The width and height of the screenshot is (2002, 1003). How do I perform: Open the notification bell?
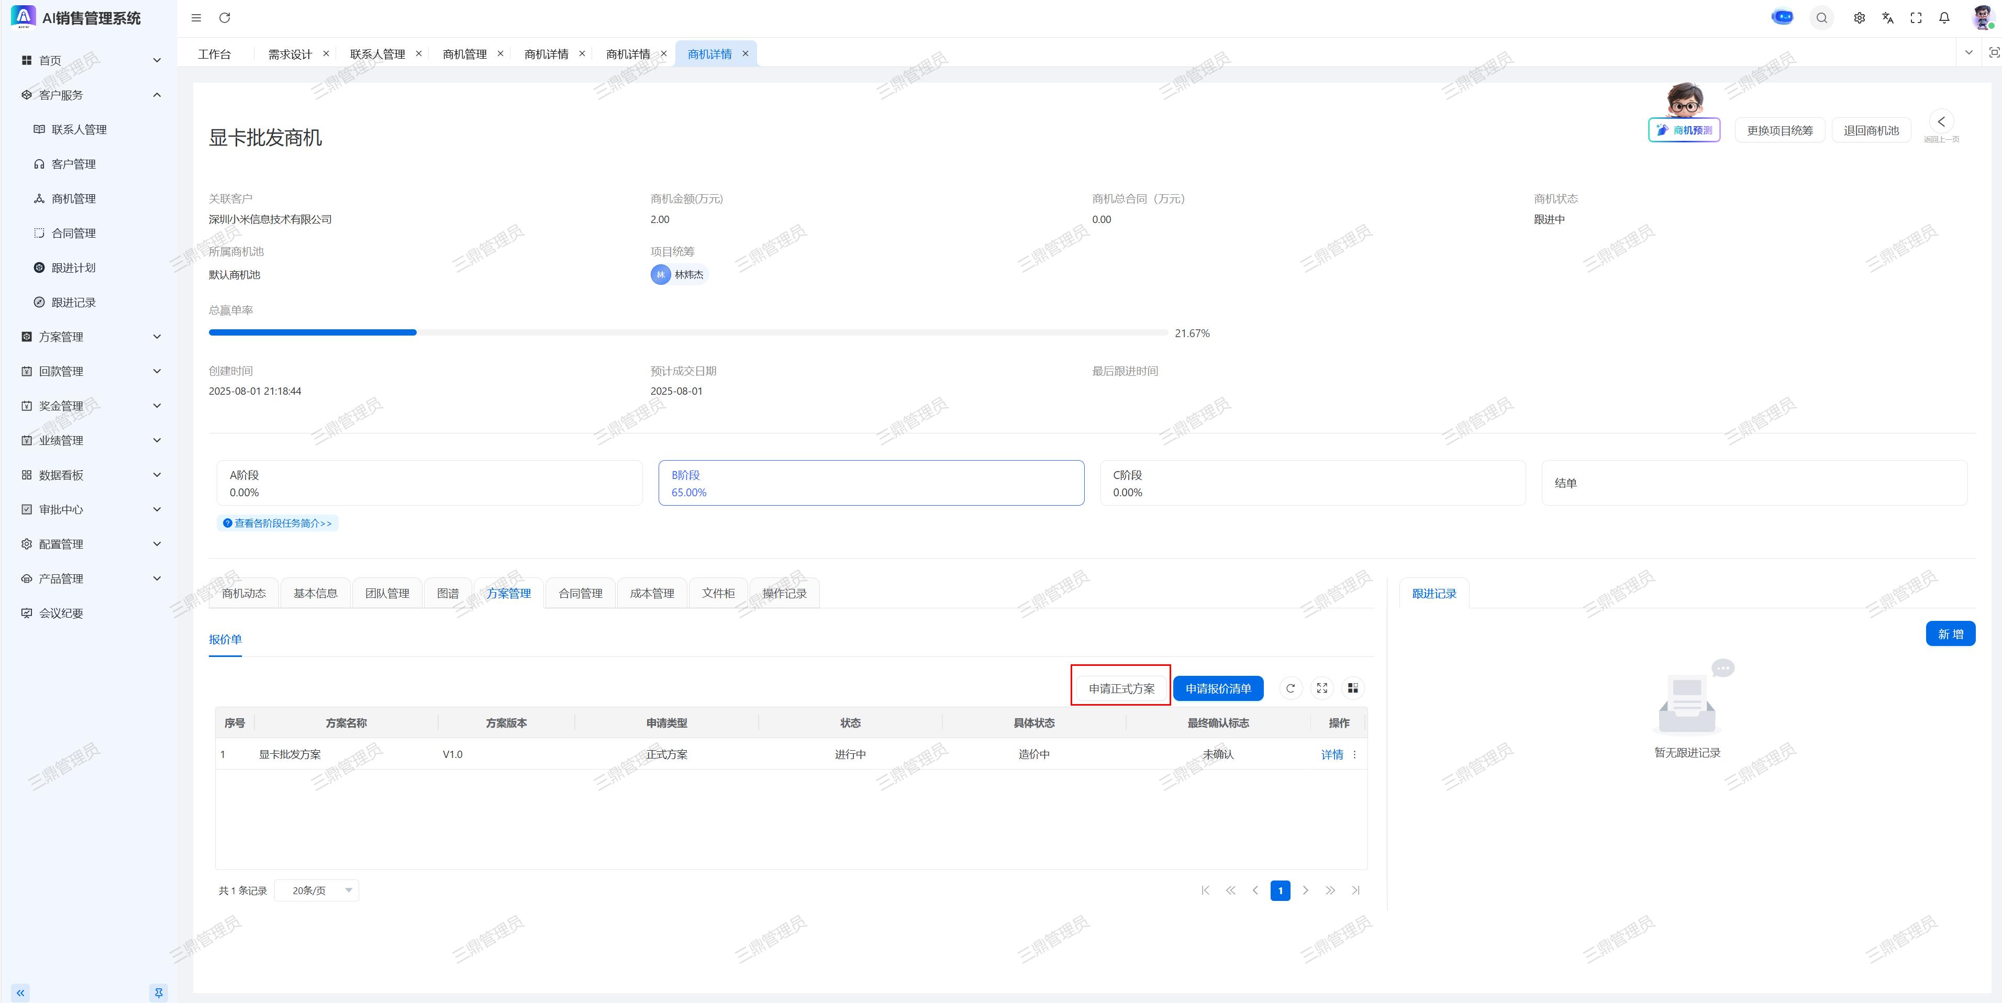(x=1944, y=18)
